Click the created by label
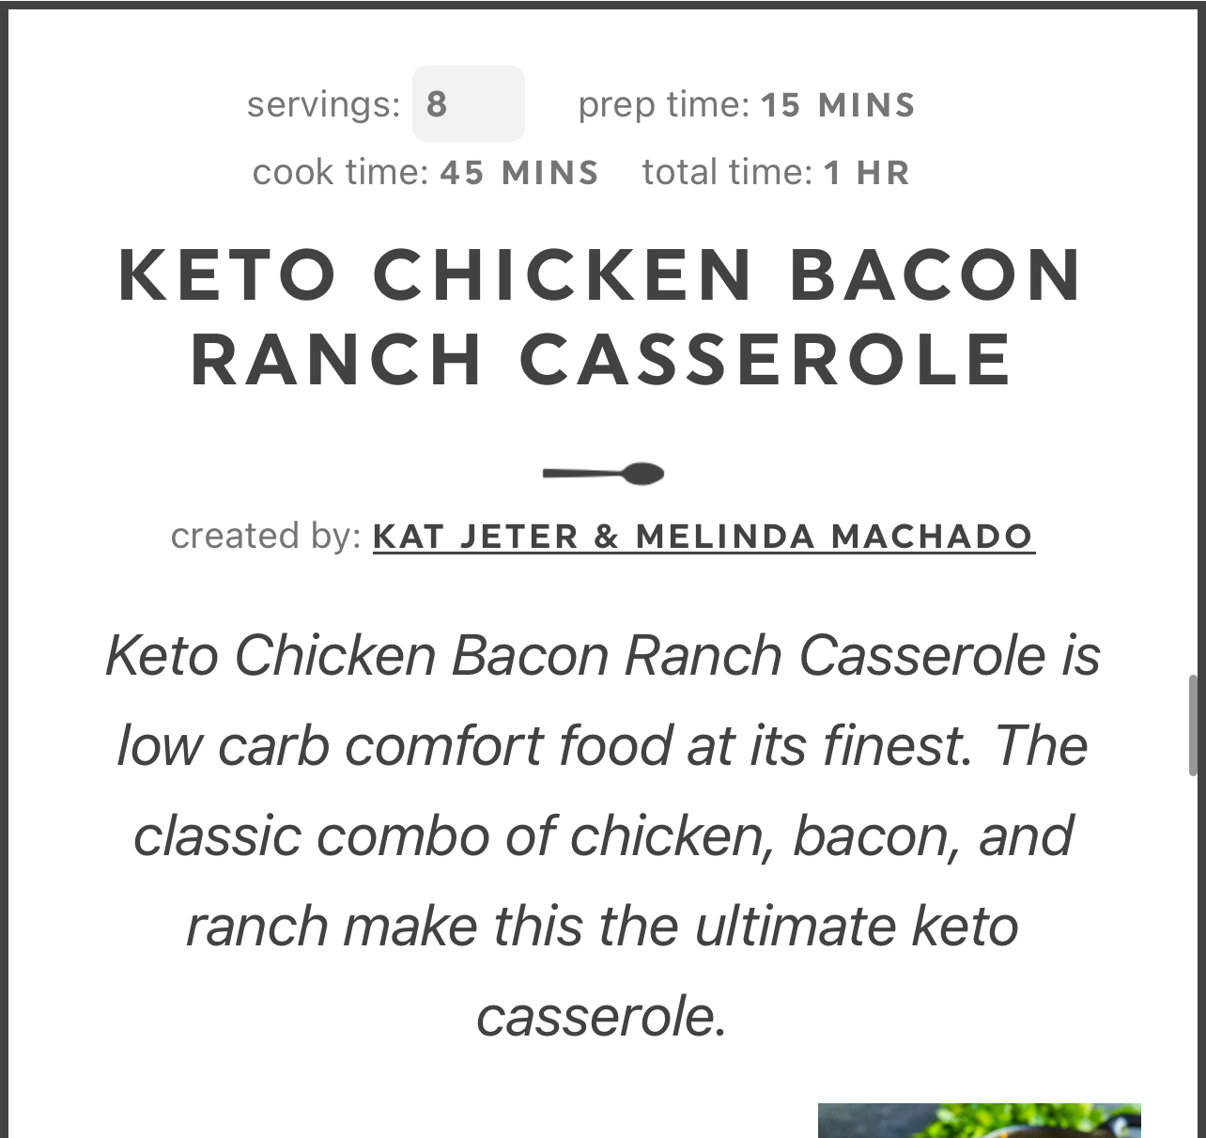 tap(266, 536)
